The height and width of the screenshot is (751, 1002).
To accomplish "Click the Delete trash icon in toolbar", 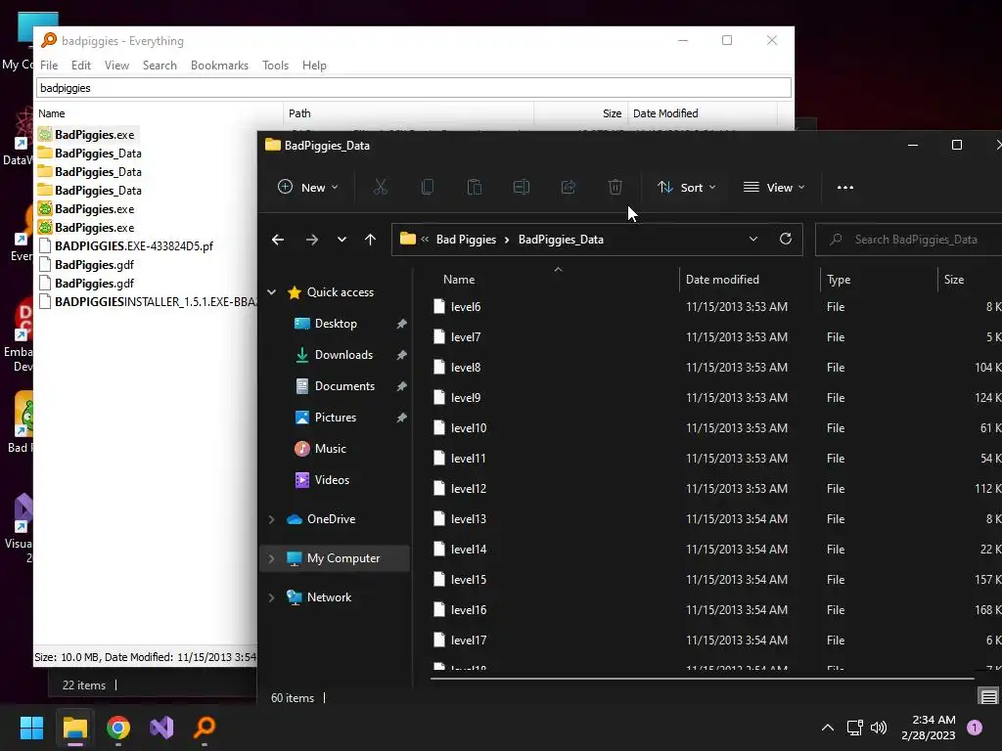I will click(x=615, y=187).
